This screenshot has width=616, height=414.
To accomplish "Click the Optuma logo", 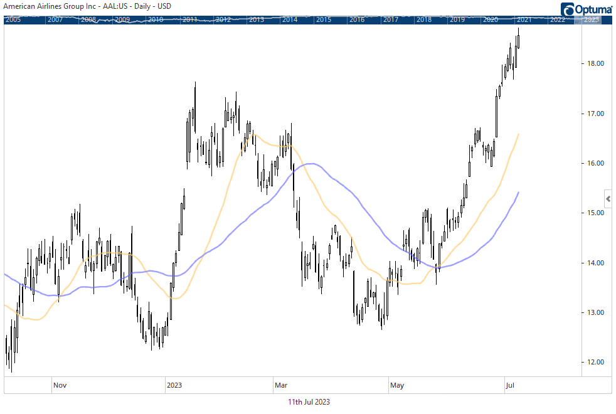I will 586,9.
